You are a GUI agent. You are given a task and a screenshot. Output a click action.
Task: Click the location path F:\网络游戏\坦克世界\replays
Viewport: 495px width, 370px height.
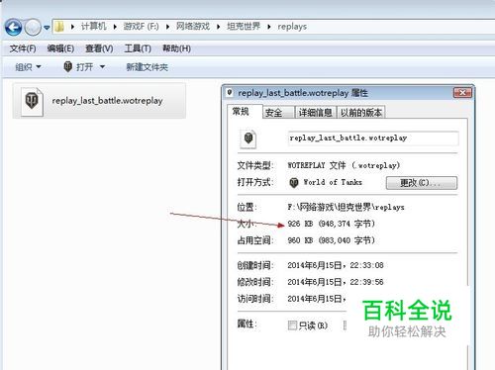tap(346, 207)
